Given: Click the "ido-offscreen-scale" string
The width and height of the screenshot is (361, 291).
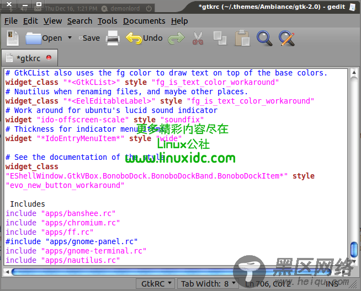Looking at the screenshot, I should pos(83,120).
